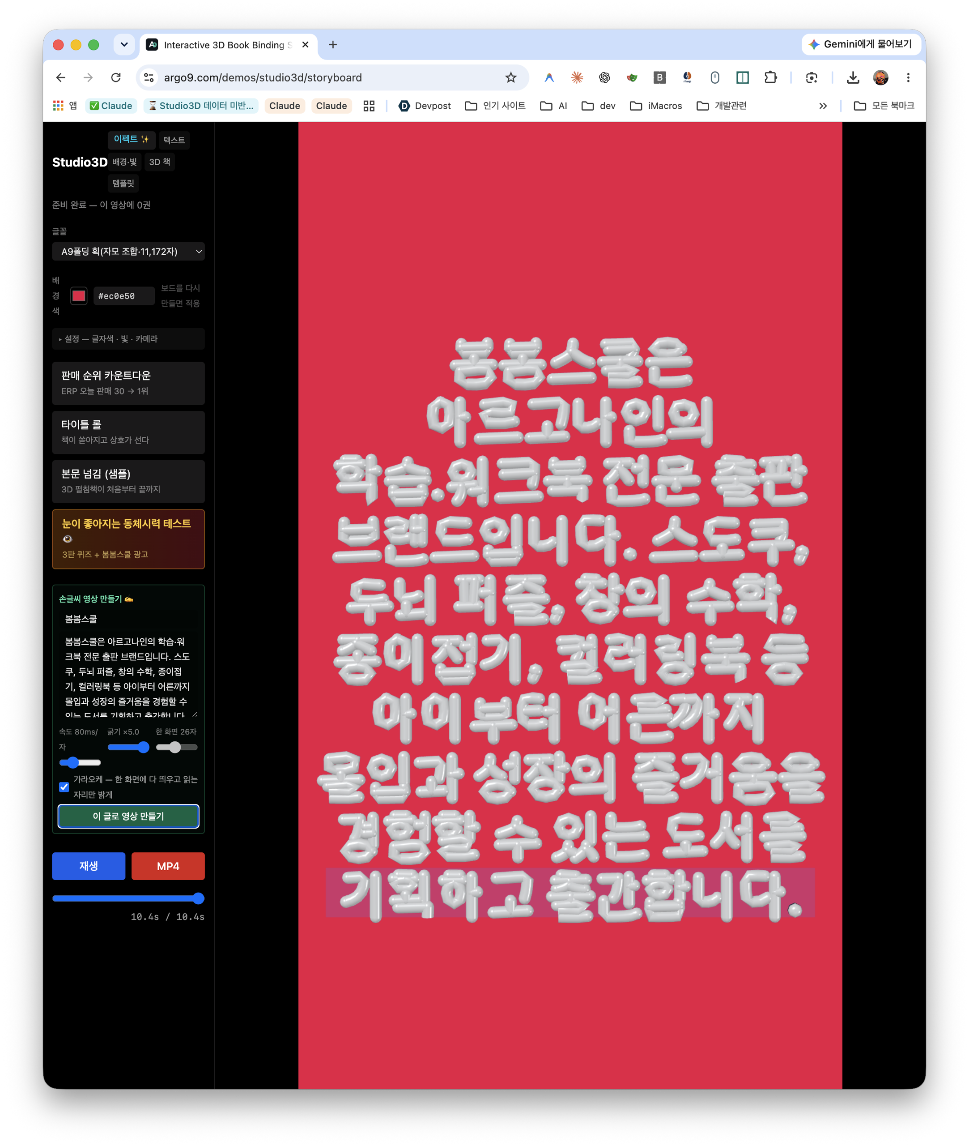The height and width of the screenshot is (1146, 969).
Task: Open the blue A-shaped extension
Action: pyautogui.click(x=549, y=77)
